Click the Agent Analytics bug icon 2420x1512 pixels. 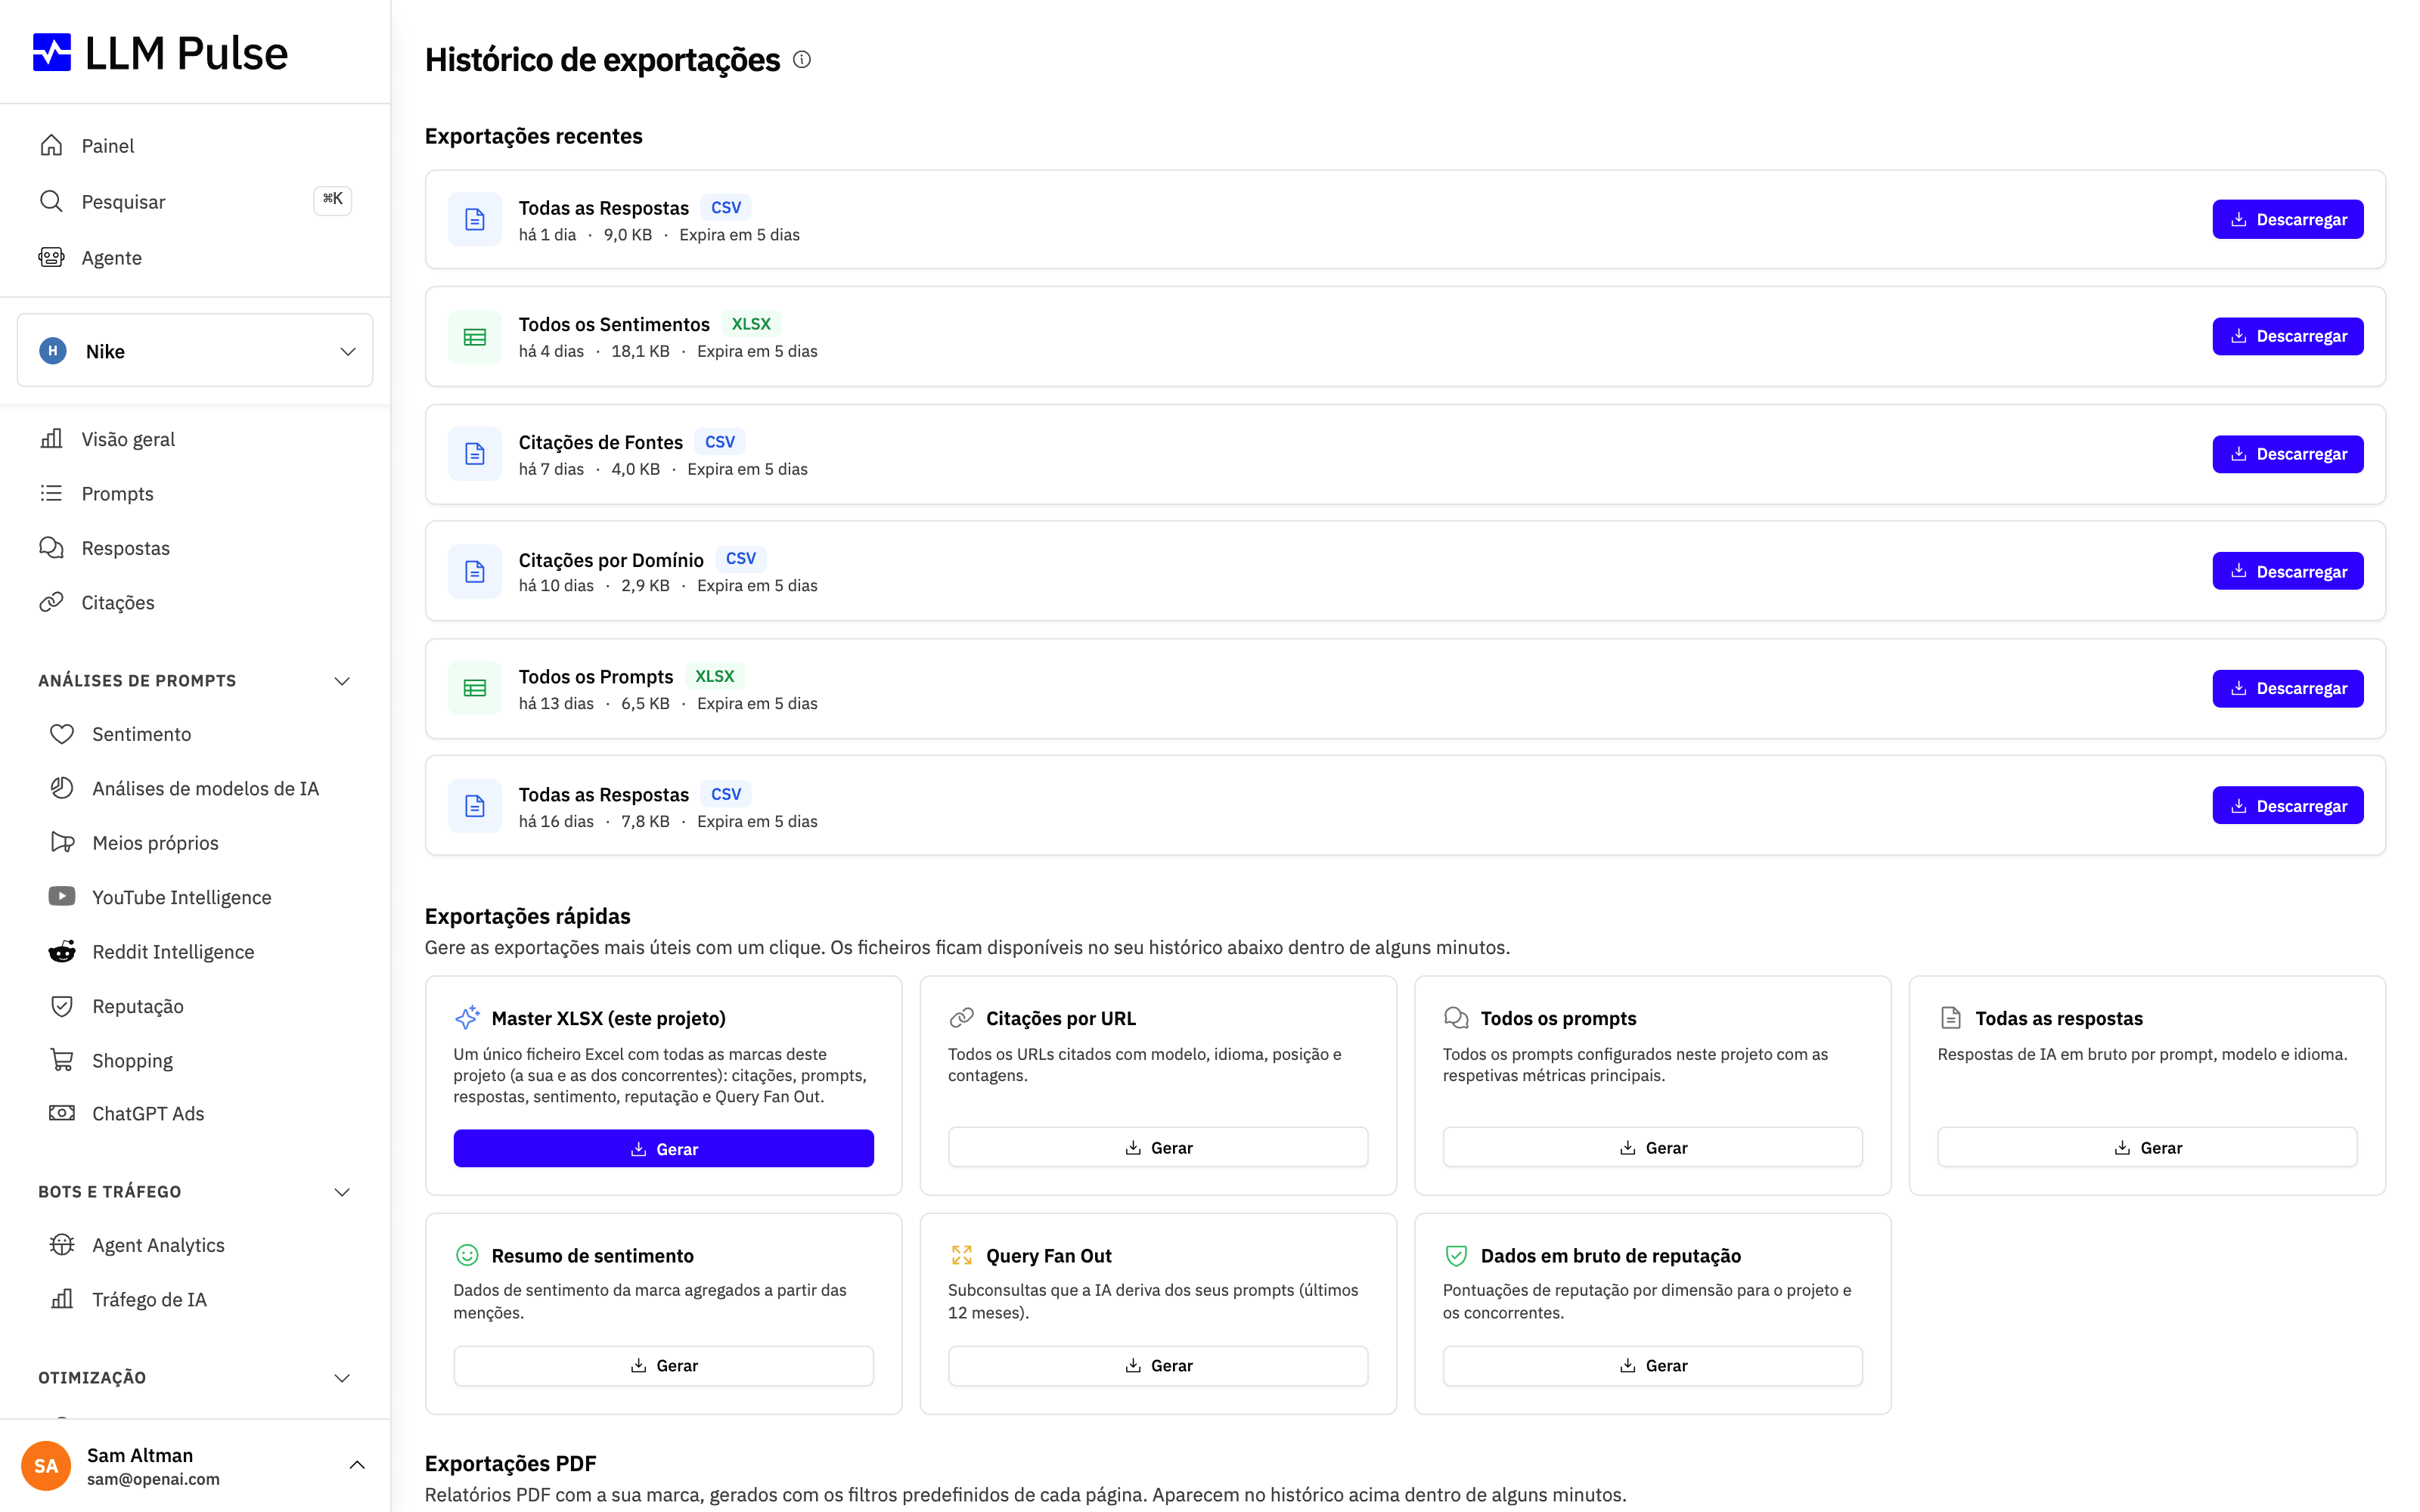[x=62, y=1244]
